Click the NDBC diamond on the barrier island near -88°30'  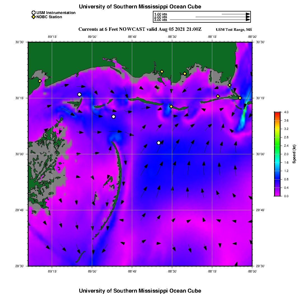[171, 106]
